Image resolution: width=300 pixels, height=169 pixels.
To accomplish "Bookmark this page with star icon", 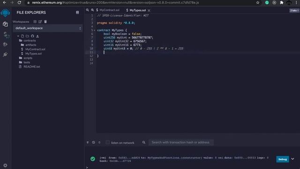I will click(x=258, y=2).
